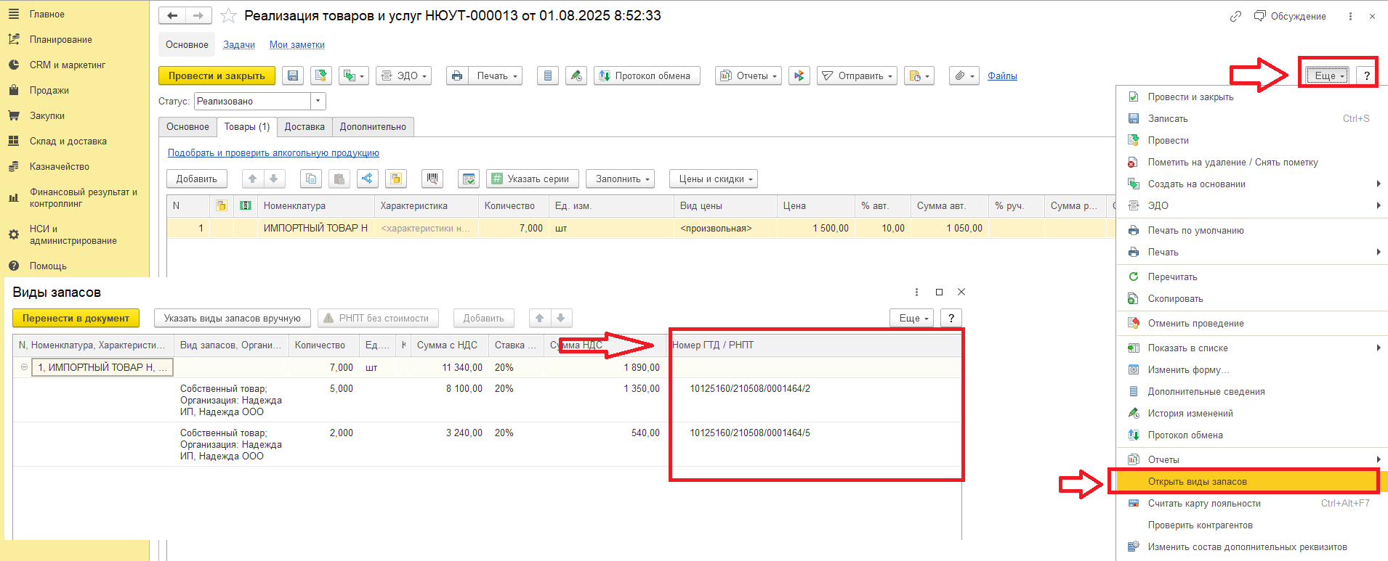1388x561 pixels.
Task: Move the row up with the arrow icon in the goods toolbar
Action: (252, 179)
